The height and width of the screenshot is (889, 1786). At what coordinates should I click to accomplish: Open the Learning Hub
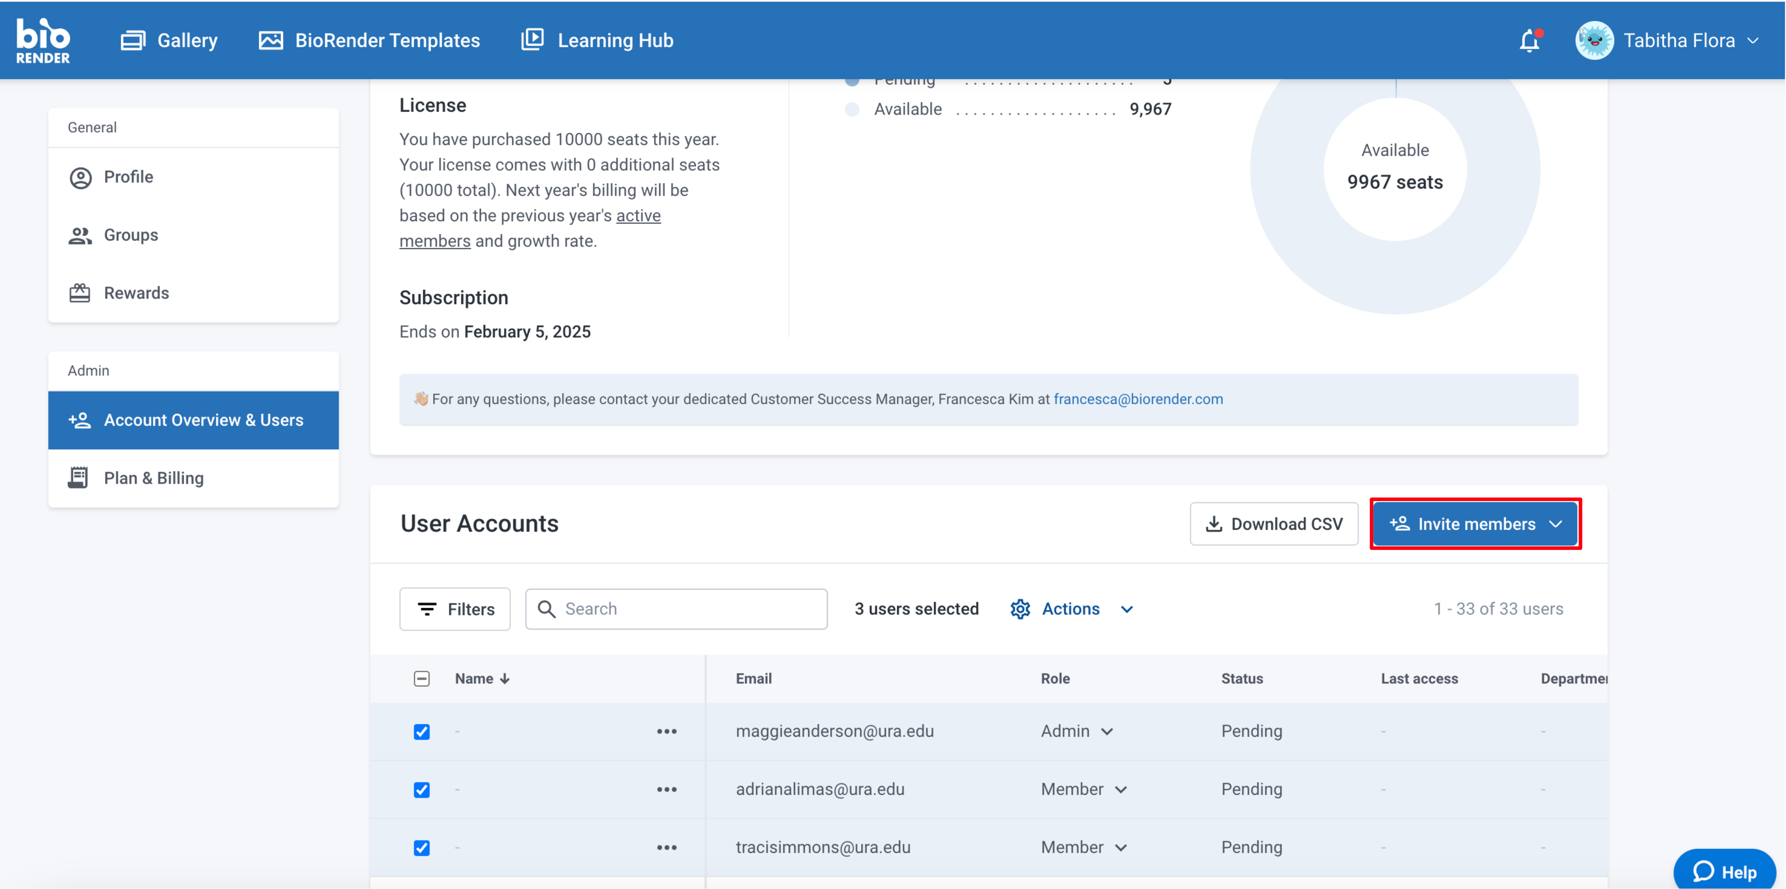pyautogui.click(x=597, y=40)
